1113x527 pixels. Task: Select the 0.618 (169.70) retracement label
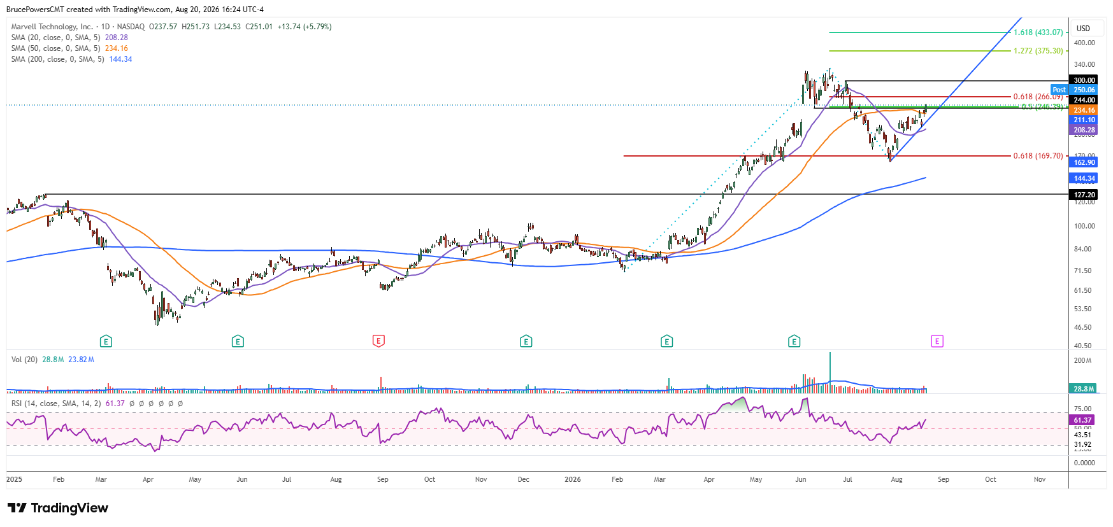coord(1038,156)
